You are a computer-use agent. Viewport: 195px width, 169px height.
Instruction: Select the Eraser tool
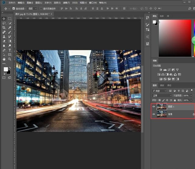(x=4, y=41)
